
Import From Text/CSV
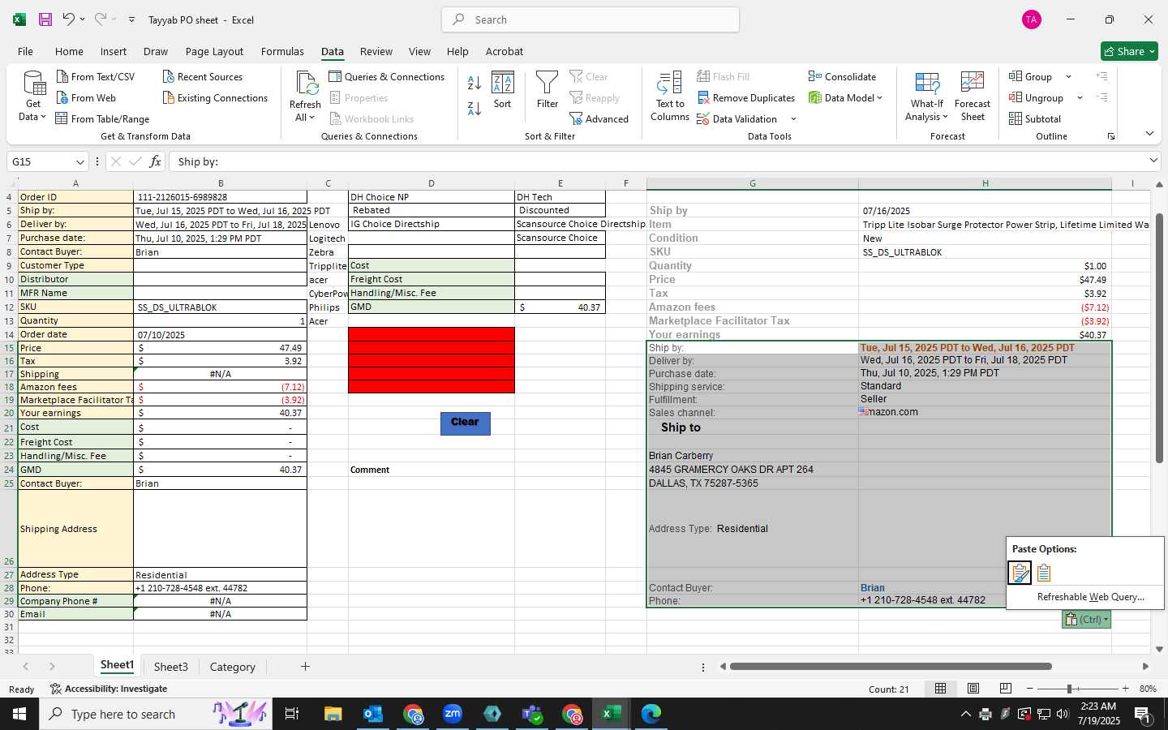(96, 76)
